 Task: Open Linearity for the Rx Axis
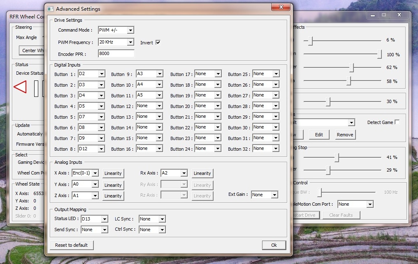(x=202, y=173)
